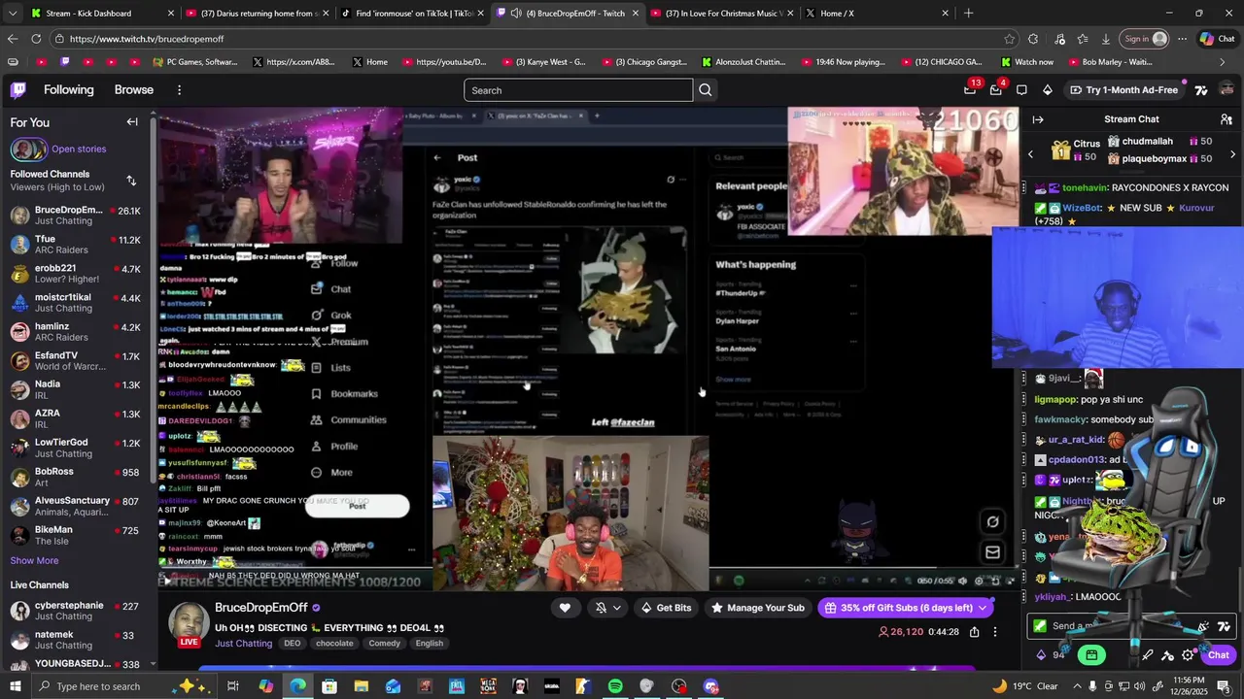Expand the notification bell options chevron

click(617, 608)
